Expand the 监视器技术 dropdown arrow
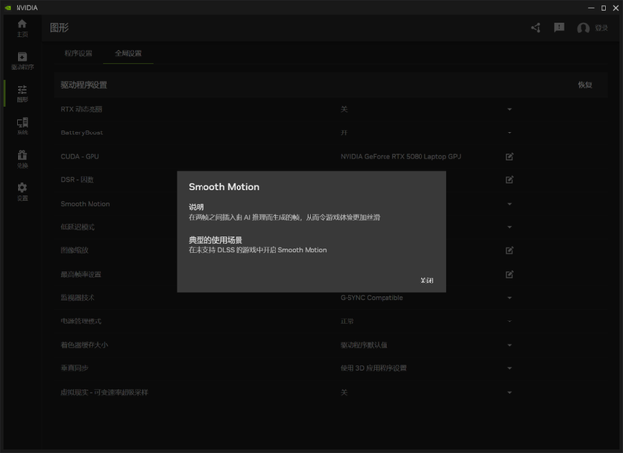 [509, 298]
